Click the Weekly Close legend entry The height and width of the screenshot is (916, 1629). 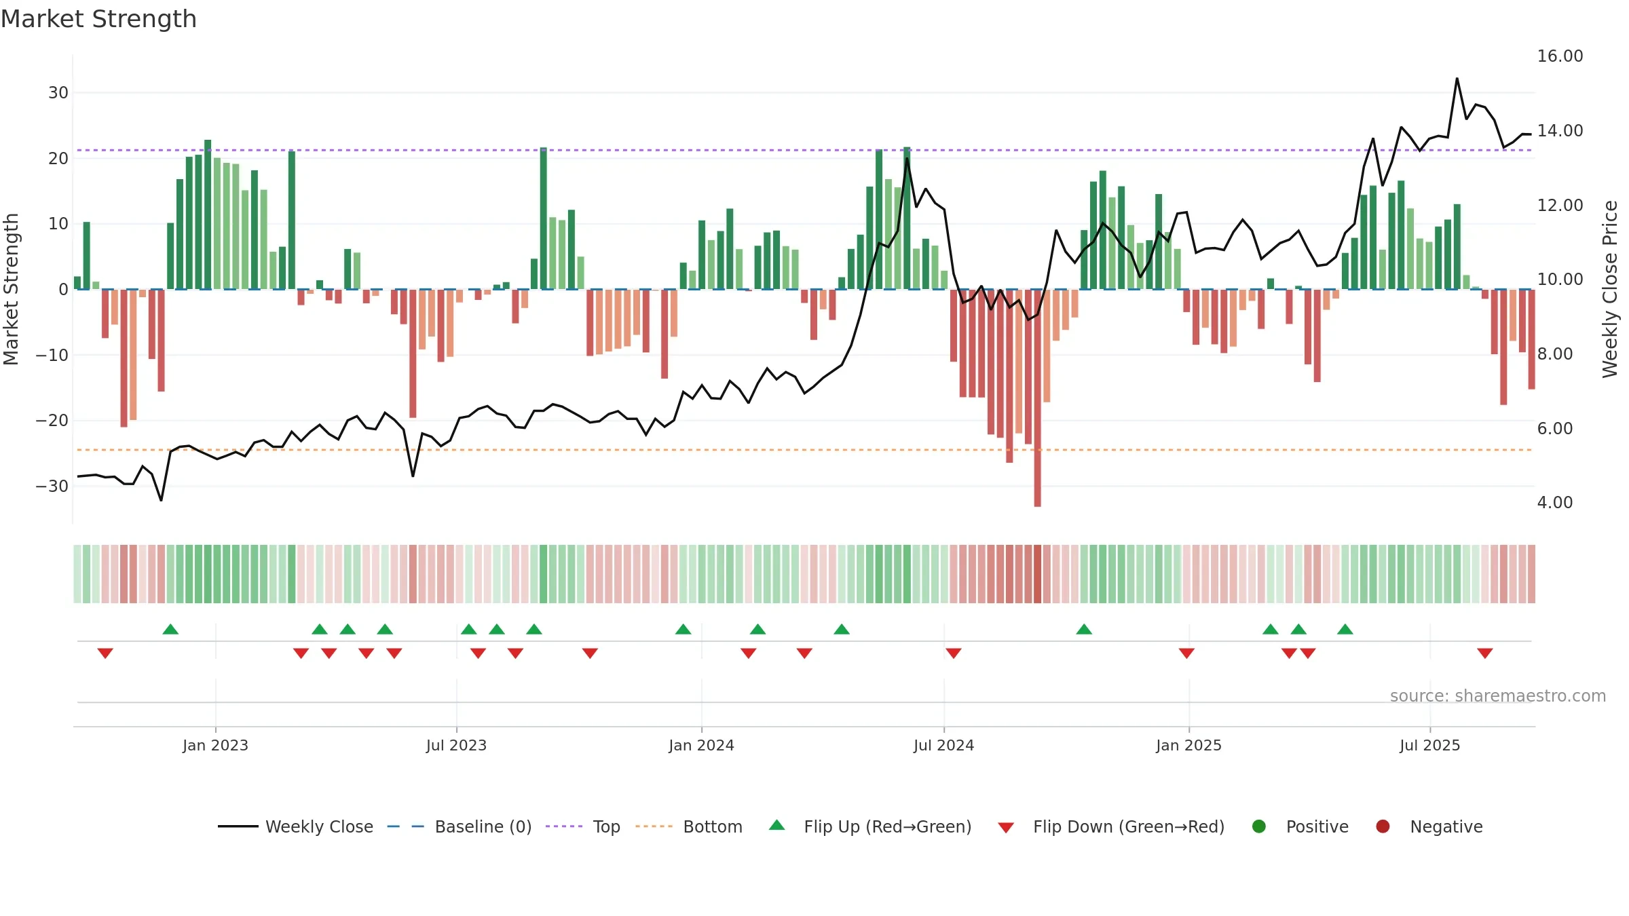point(295,826)
